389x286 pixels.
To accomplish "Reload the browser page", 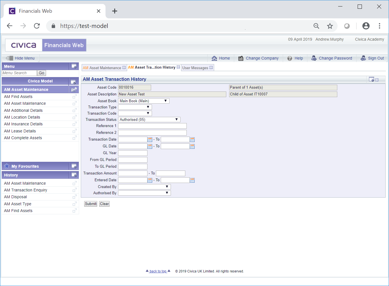I will pos(37,26).
